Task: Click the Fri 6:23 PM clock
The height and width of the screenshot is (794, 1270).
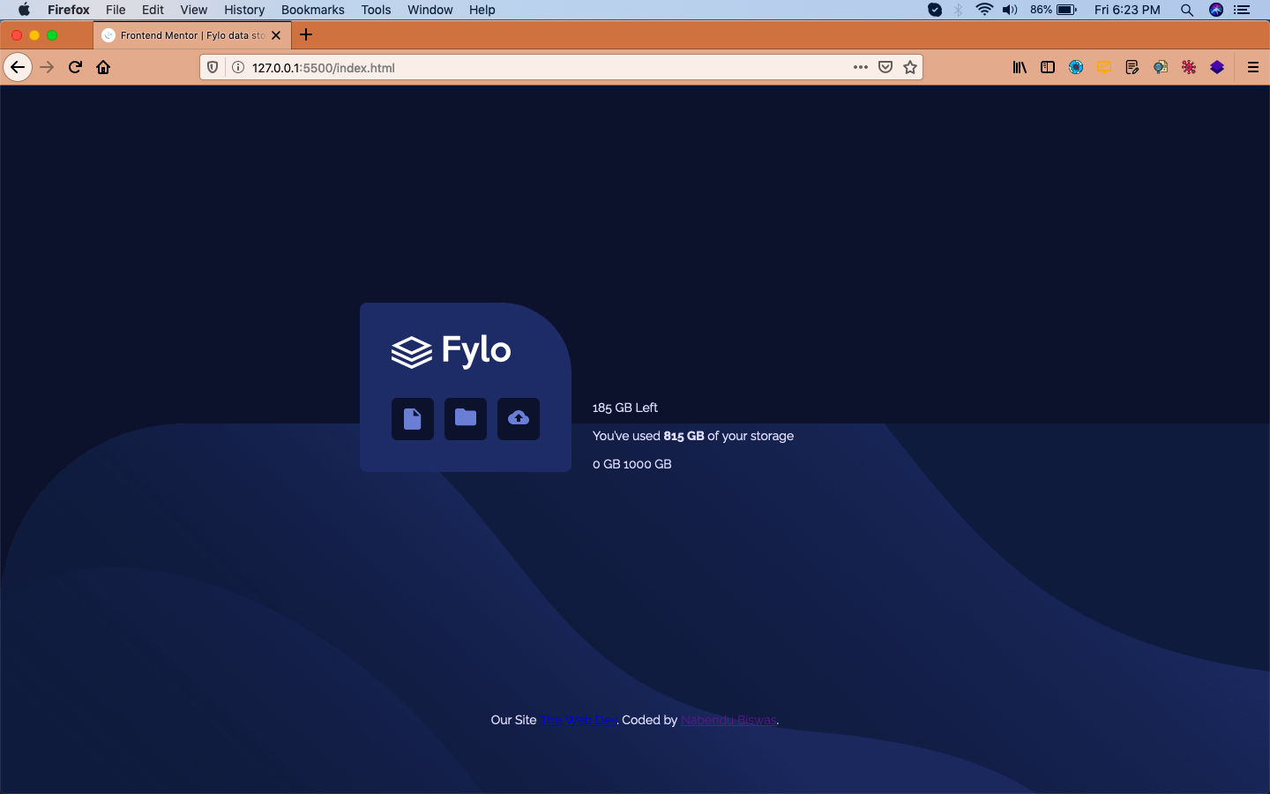Action: [x=1127, y=10]
